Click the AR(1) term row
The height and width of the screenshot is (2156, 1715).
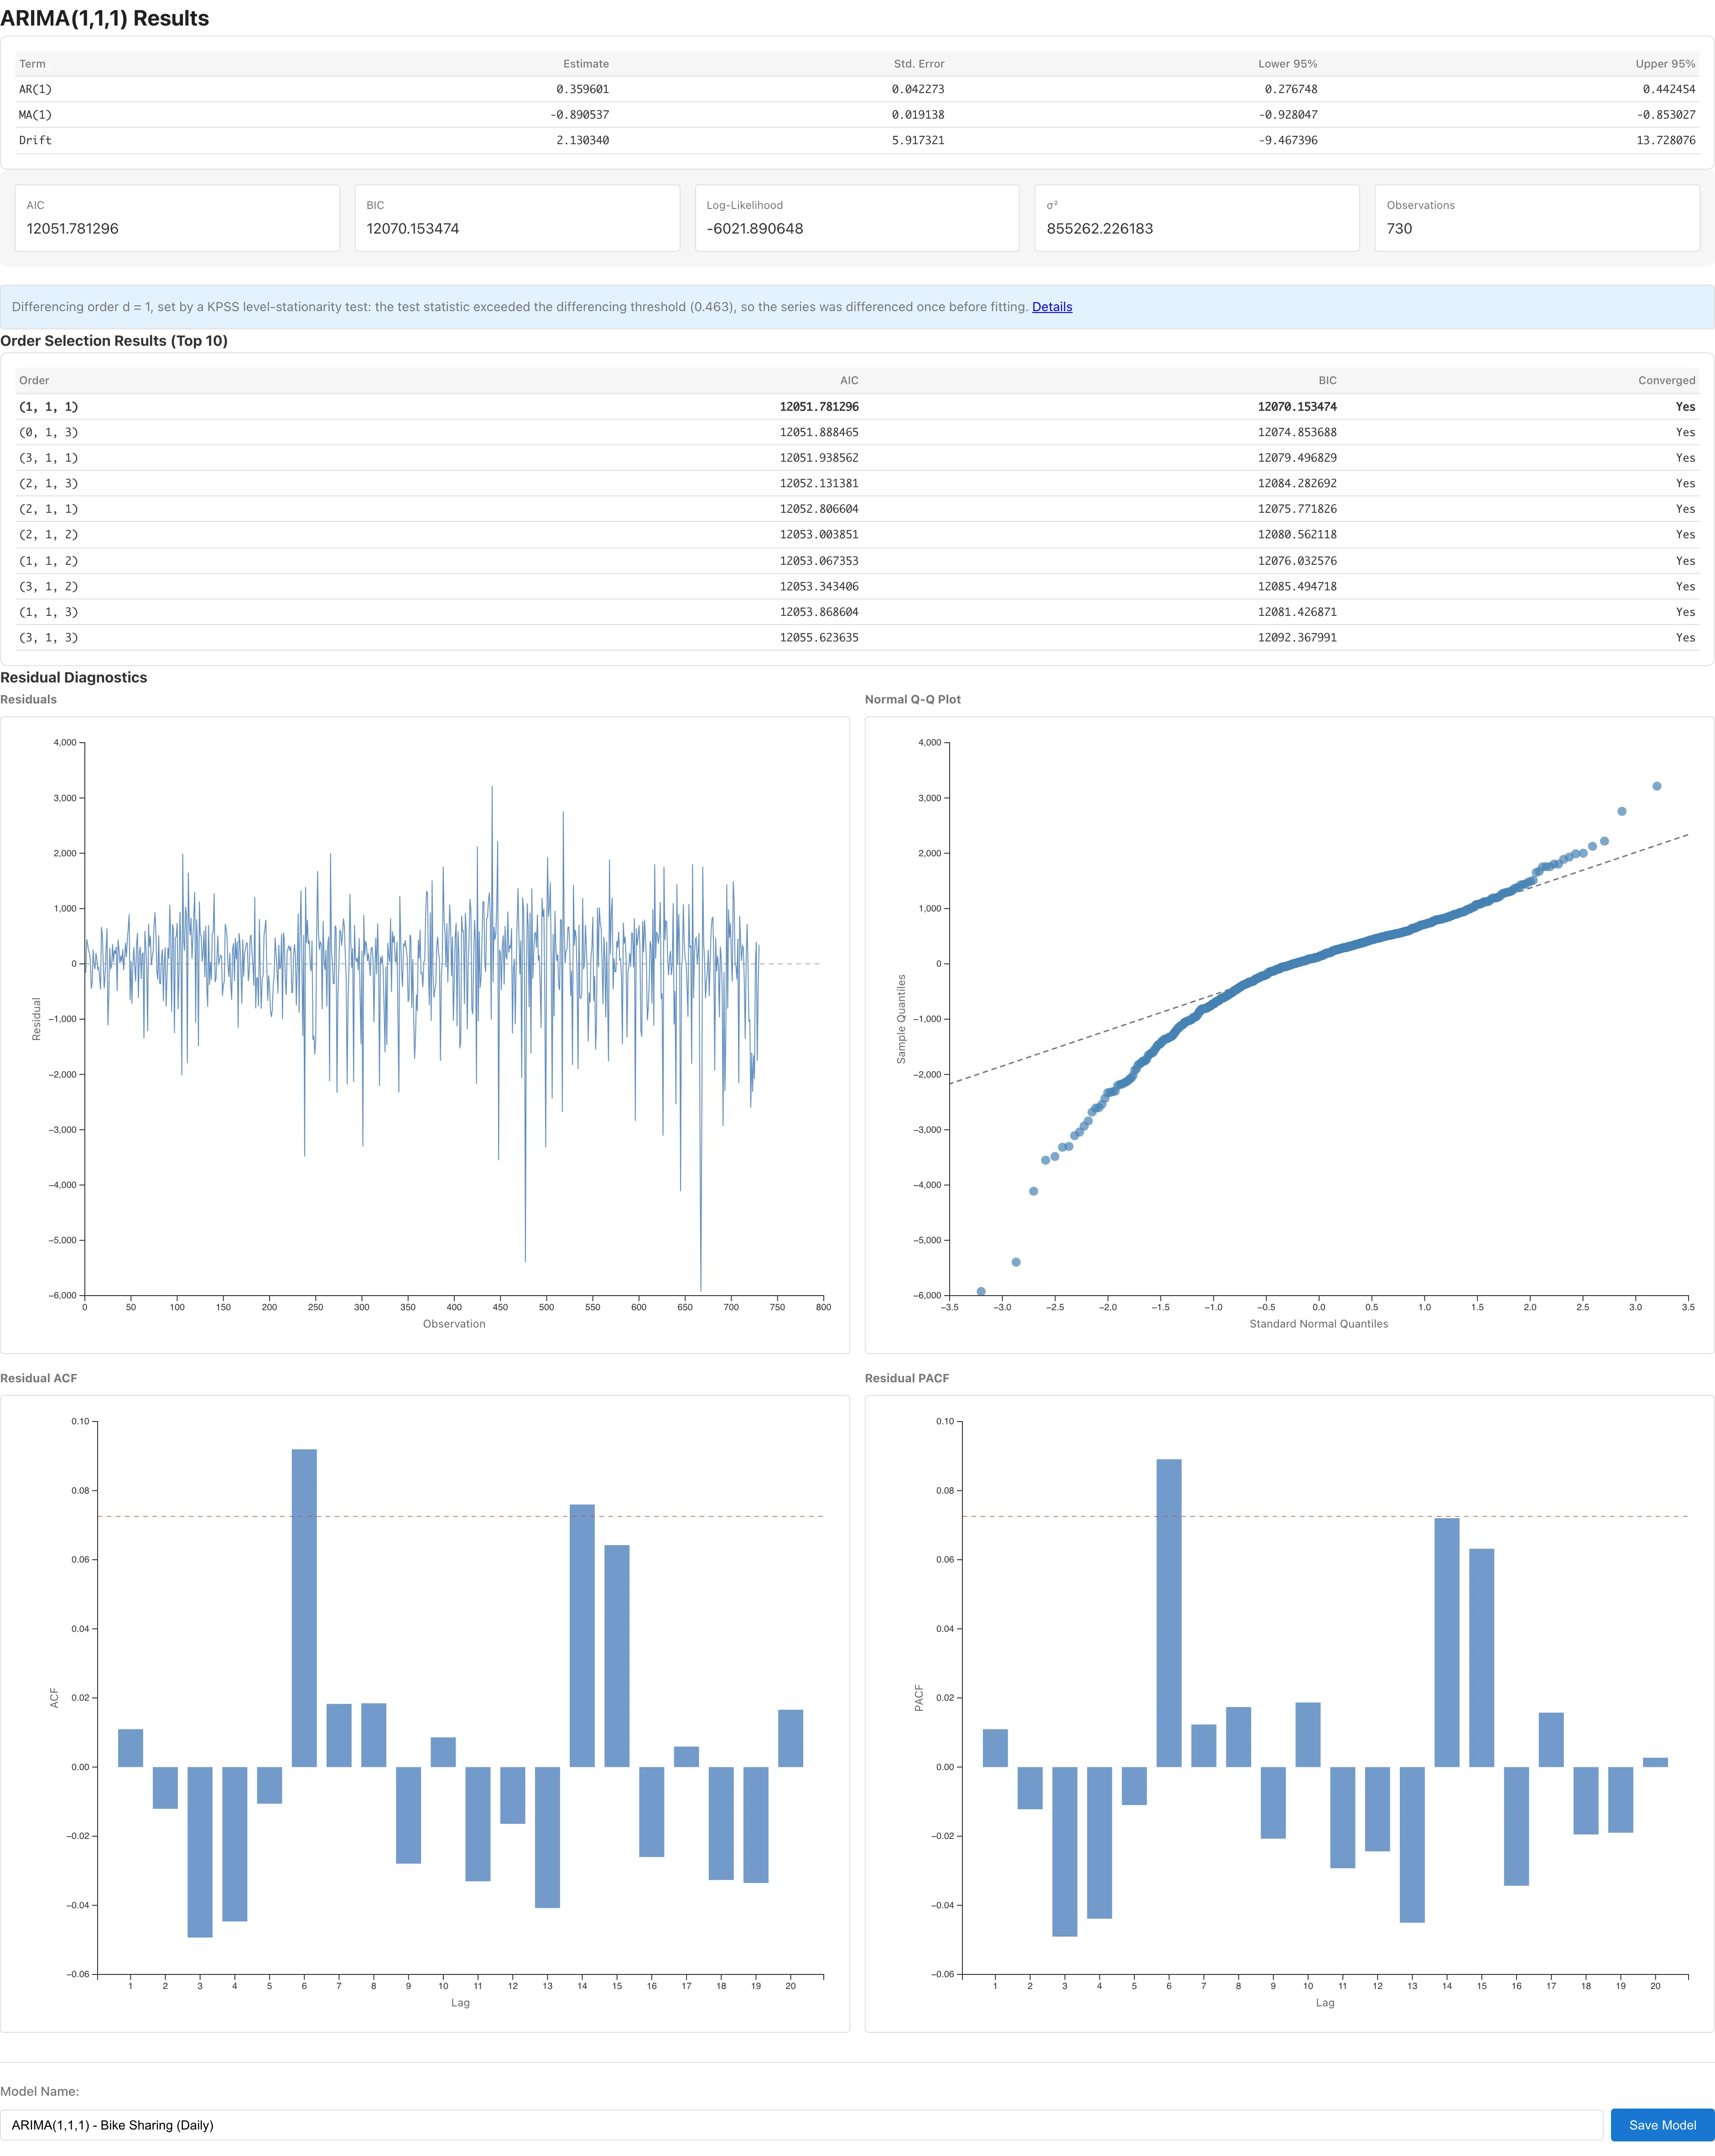[857, 89]
